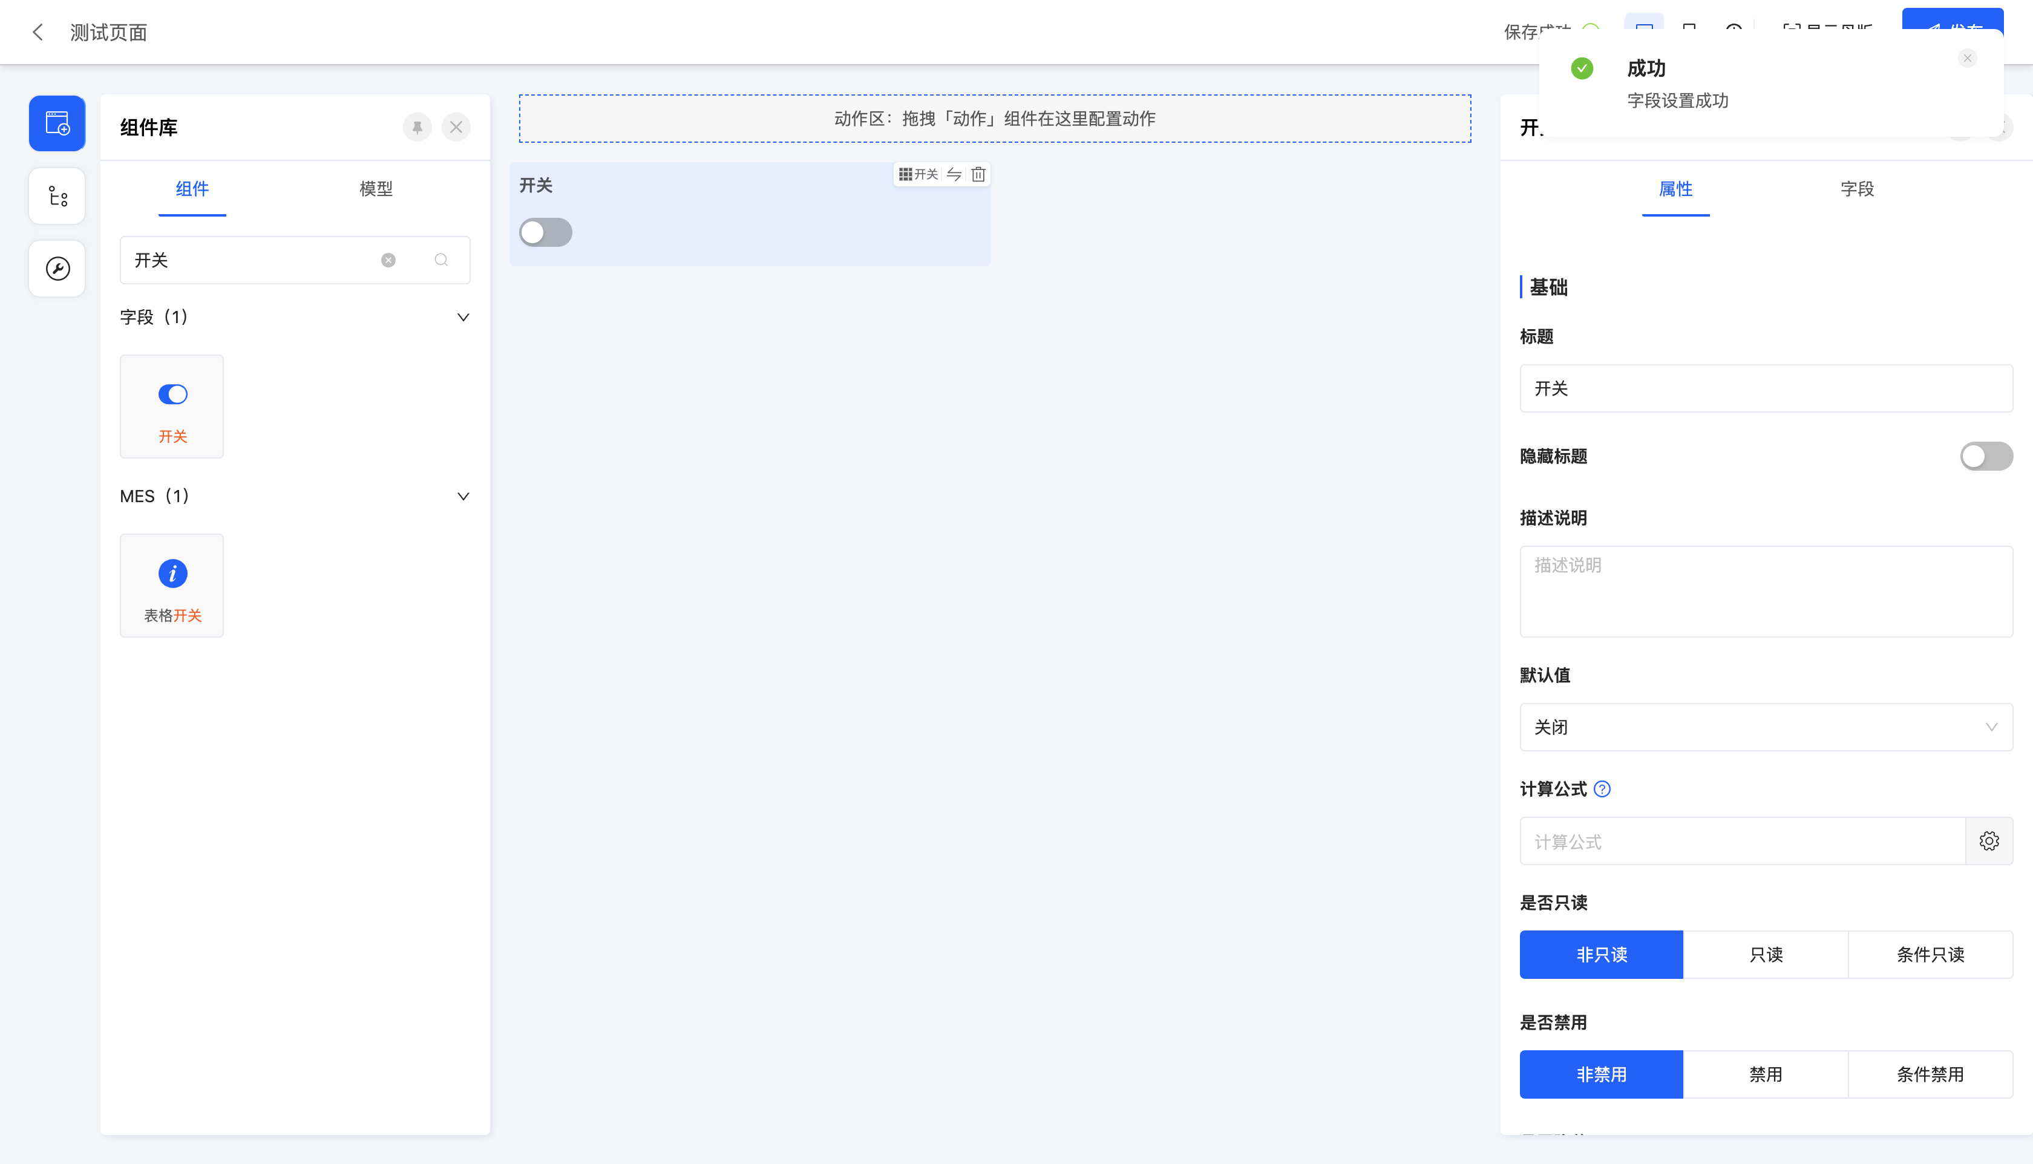The image size is (2033, 1164).
Task: Delete the switch component with the trash icon
Action: tap(978, 174)
